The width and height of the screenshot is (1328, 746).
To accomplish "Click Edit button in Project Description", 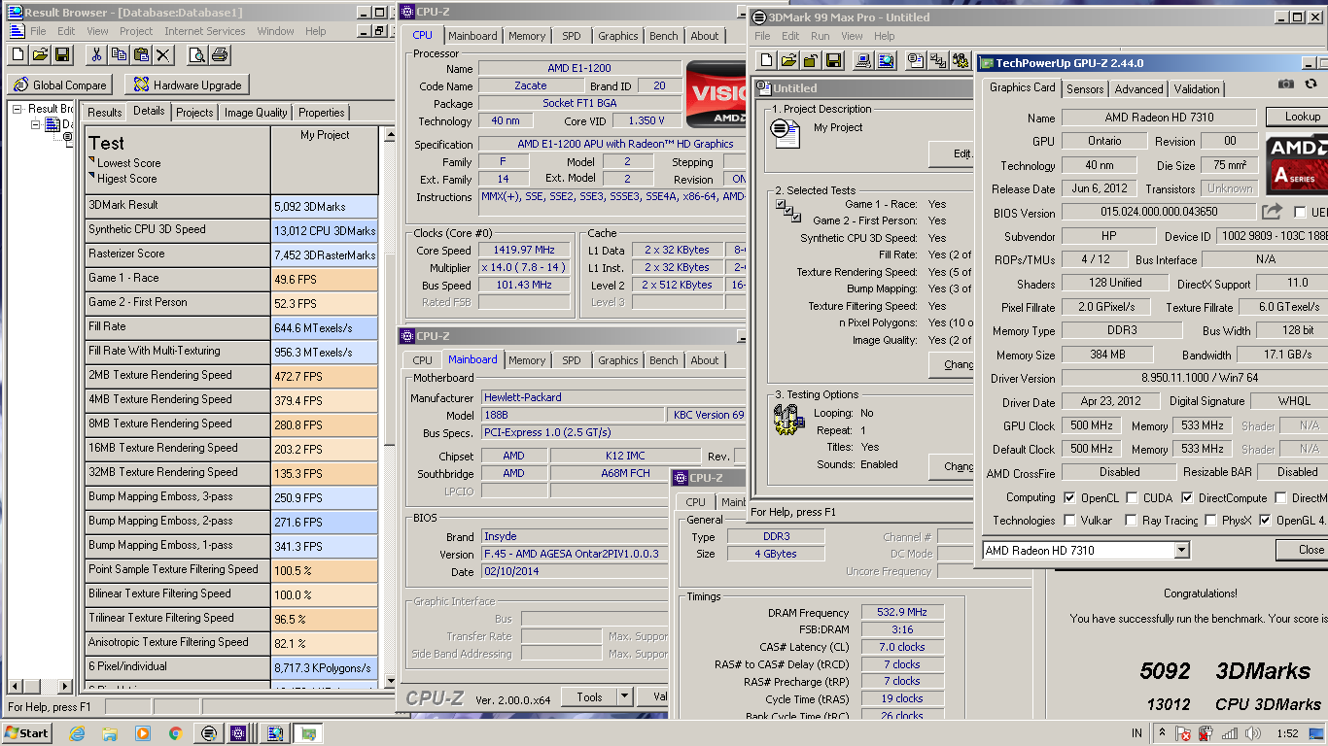I will [x=953, y=153].
